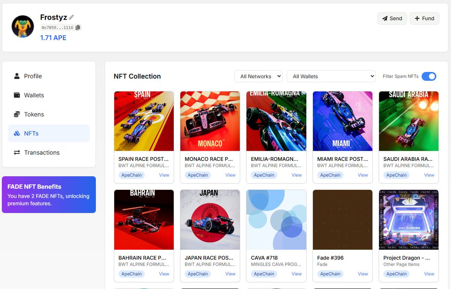The height and width of the screenshot is (289, 451).
Task: Click the coins icon beside Tokens
Action: click(17, 114)
